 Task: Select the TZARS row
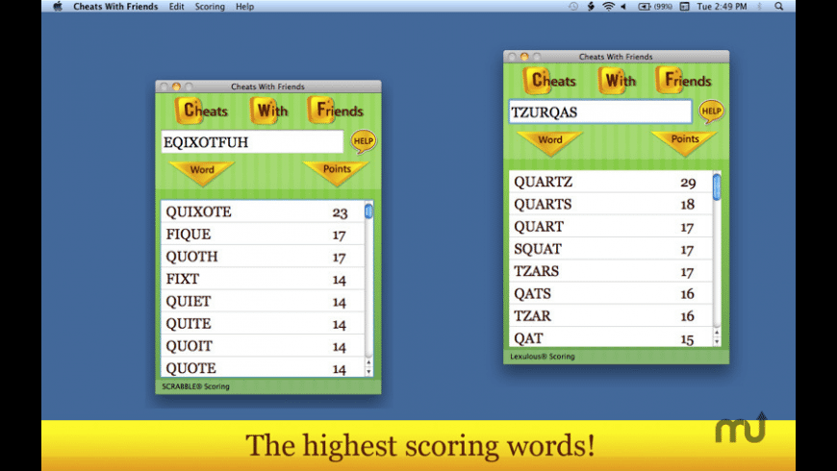(x=611, y=271)
